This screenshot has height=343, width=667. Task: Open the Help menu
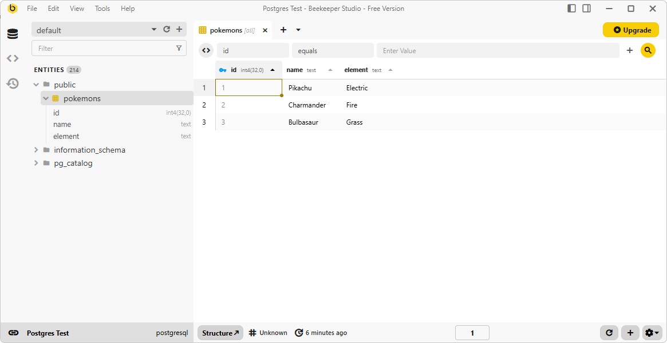pos(128,9)
